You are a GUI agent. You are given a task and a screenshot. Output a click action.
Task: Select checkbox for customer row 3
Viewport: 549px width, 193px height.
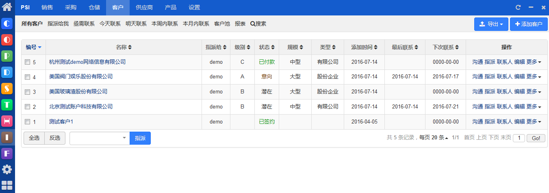point(28,92)
